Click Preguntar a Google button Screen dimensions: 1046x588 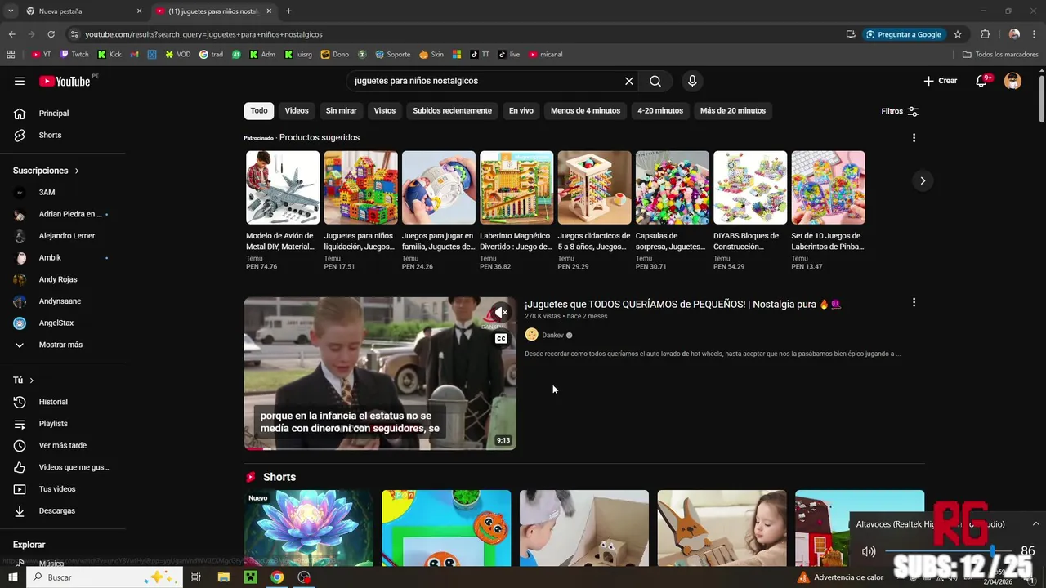[x=904, y=34]
